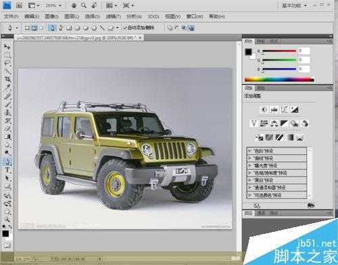338x265 pixels.
Task: Toggle Quick Mask mode button
Action: [7, 245]
